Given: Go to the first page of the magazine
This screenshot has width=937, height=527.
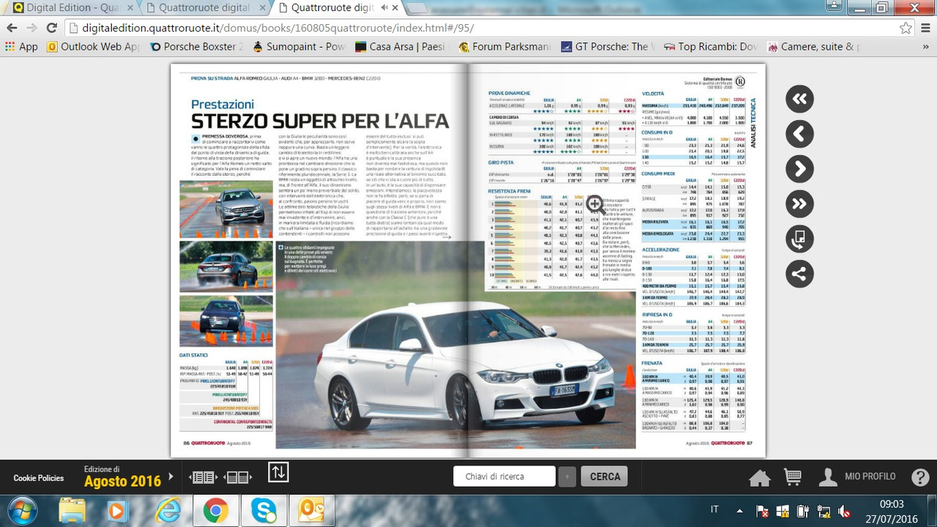Looking at the screenshot, I should point(799,99).
